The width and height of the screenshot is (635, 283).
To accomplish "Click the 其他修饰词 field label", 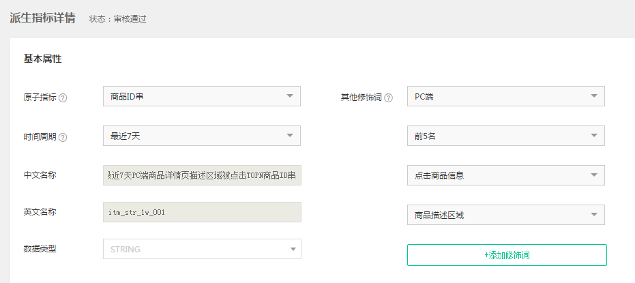I will coord(361,98).
